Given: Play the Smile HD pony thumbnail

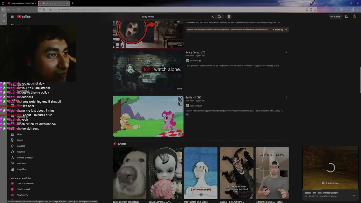Looking at the screenshot, I should [x=148, y=116].
